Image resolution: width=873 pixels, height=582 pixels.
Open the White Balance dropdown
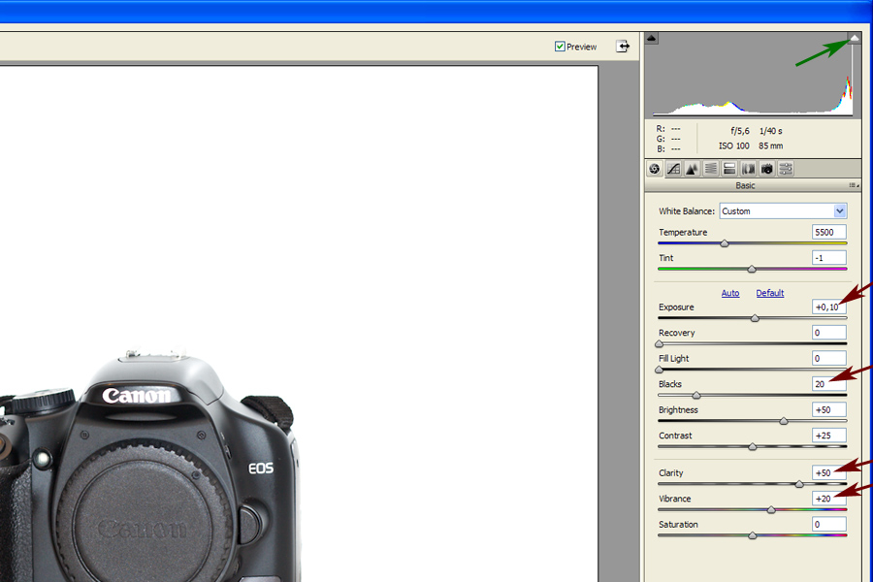coord(783,211)
